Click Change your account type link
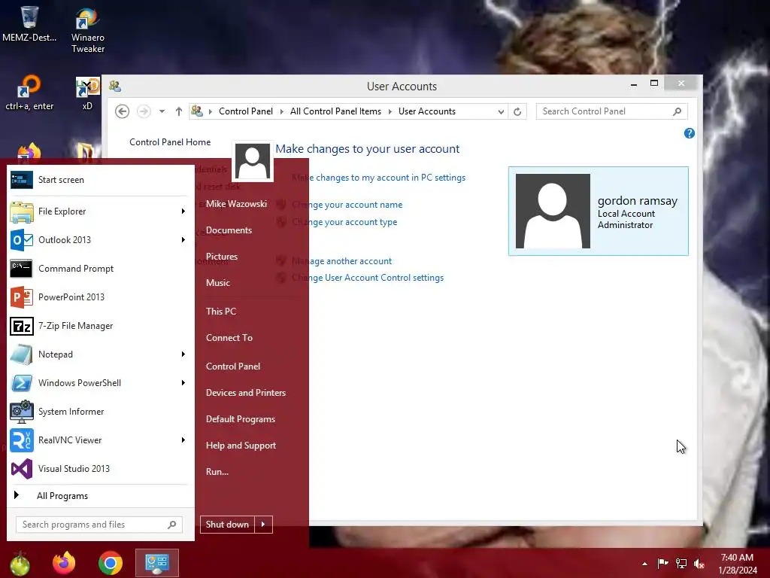The width and height of the screenshot is (770, 578). pyautogui.click(x=344, y=222)
